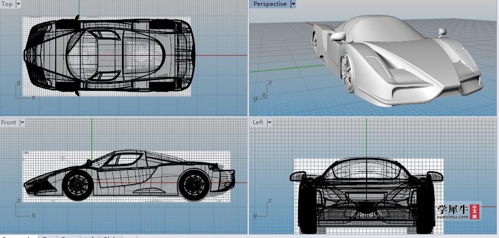This screenshot has height=238, width=499.
Task: Open the Left viewport dropdown arrow
Action: 269,122
